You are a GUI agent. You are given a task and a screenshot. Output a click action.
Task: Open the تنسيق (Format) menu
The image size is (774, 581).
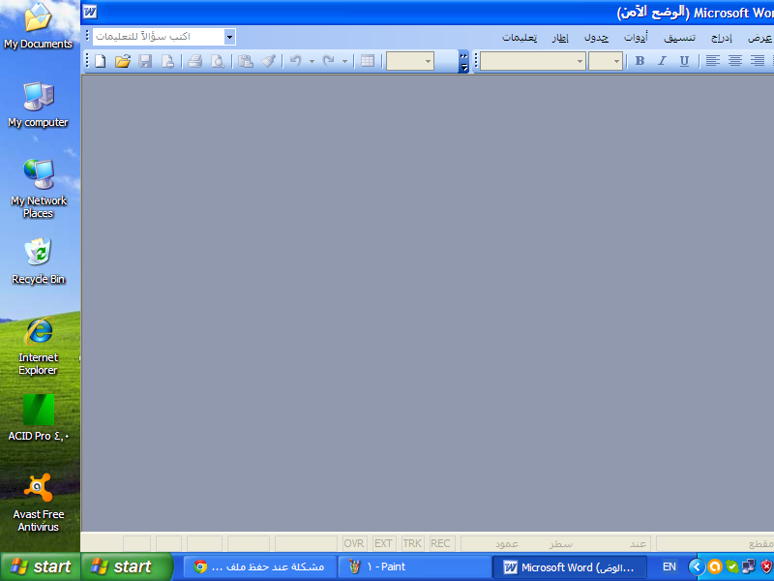(679, 38)
